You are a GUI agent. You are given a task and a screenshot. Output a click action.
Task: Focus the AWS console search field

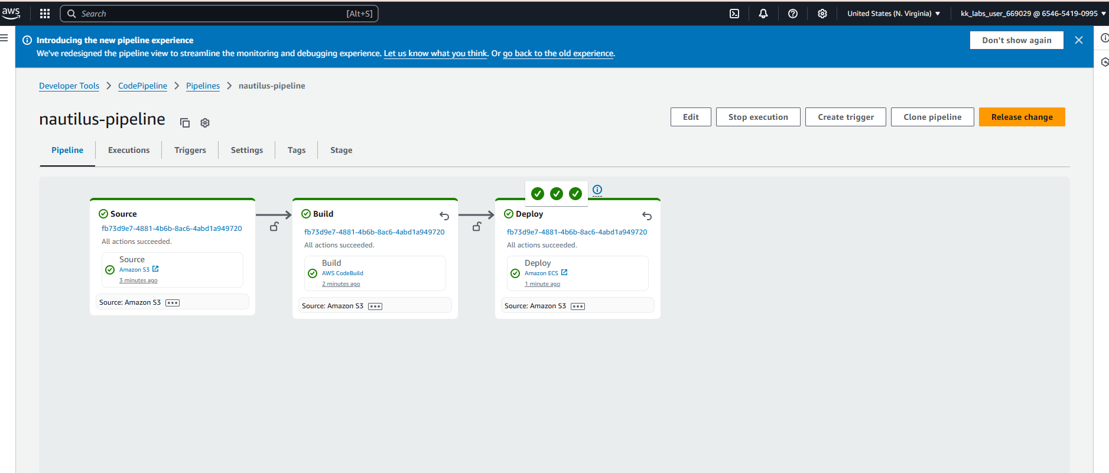219,14
